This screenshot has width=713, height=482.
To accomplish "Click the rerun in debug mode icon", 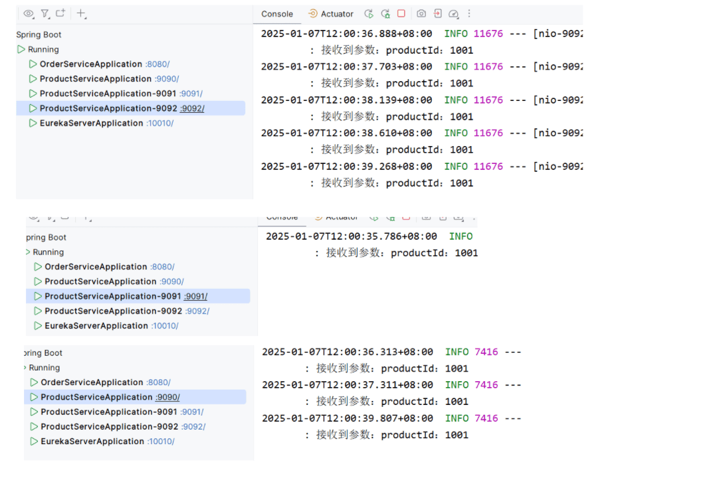I will coord(385,14).
